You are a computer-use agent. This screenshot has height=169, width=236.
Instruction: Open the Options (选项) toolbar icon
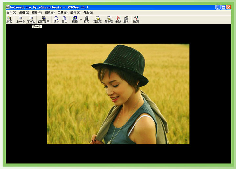136,20
